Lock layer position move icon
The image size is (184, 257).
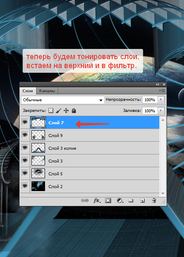(66, 111)
